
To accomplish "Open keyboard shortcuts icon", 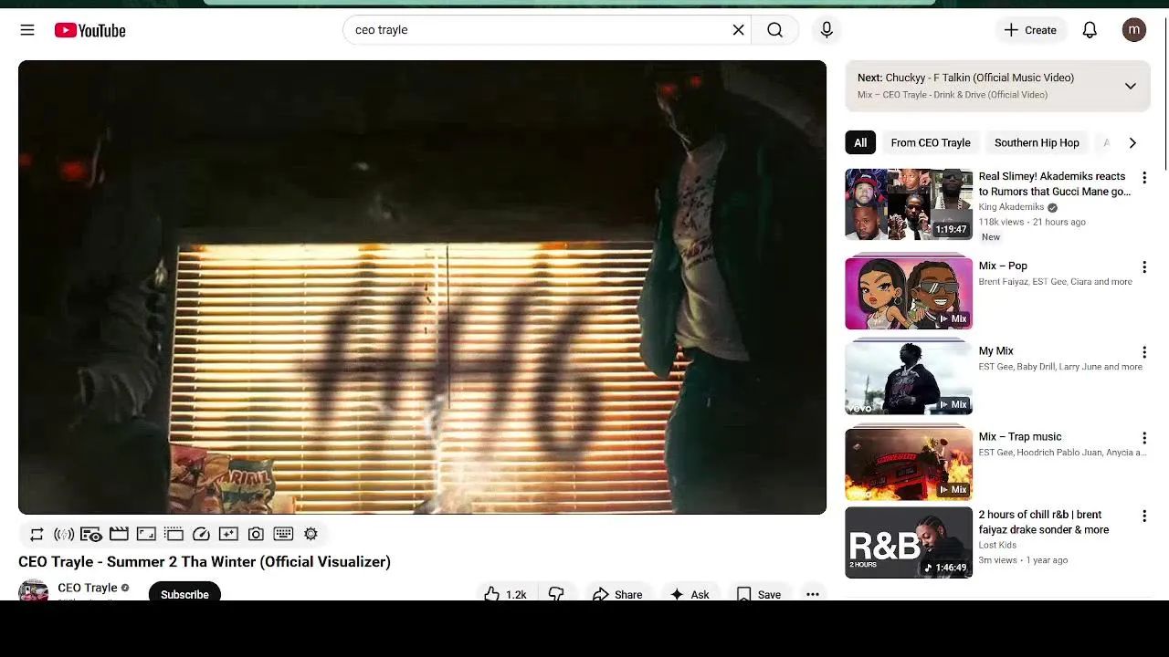I will (283, 534).
